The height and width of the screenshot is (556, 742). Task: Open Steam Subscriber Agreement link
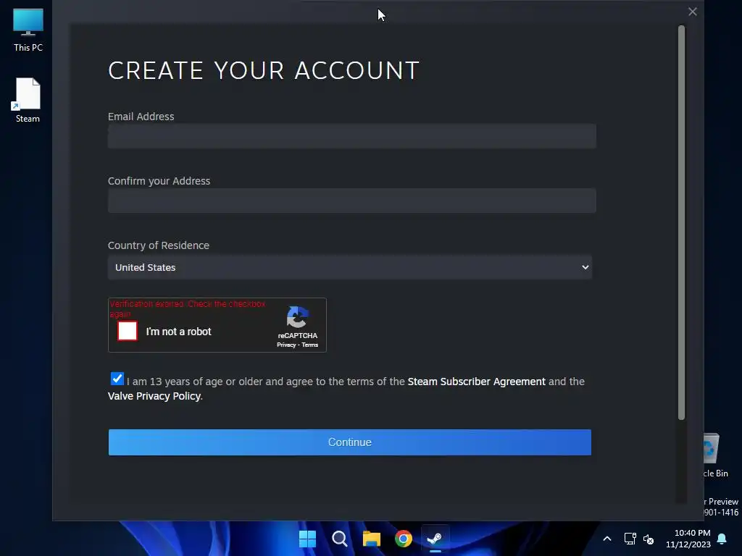(477, 382)
